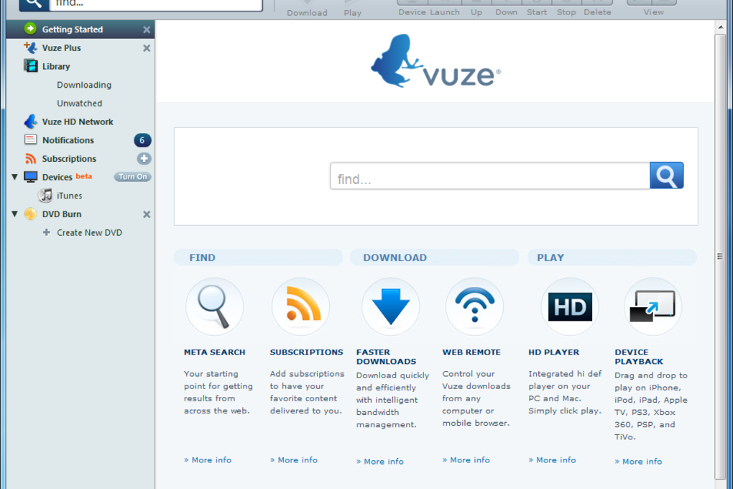Click the Up toolbar button
Viewport: 733px width, 489px height.
[x=476, y=8]
